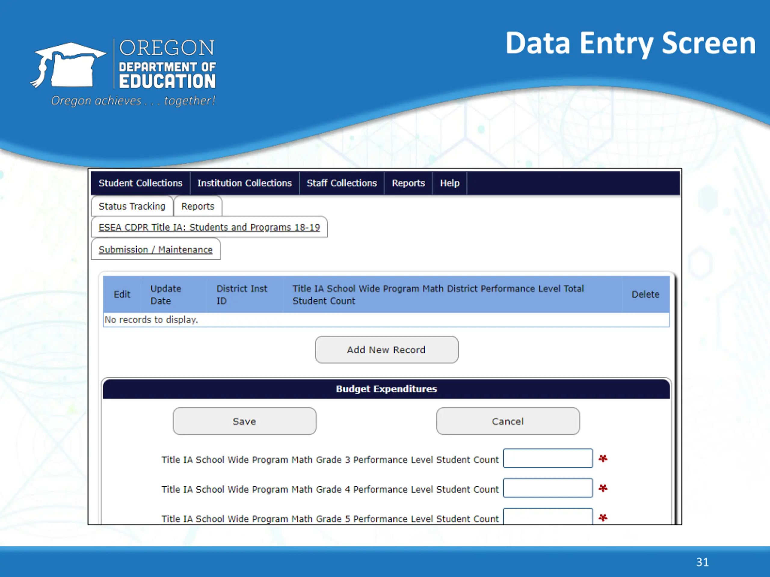
Task: Open the Help menu
Action: pos(449,183)
